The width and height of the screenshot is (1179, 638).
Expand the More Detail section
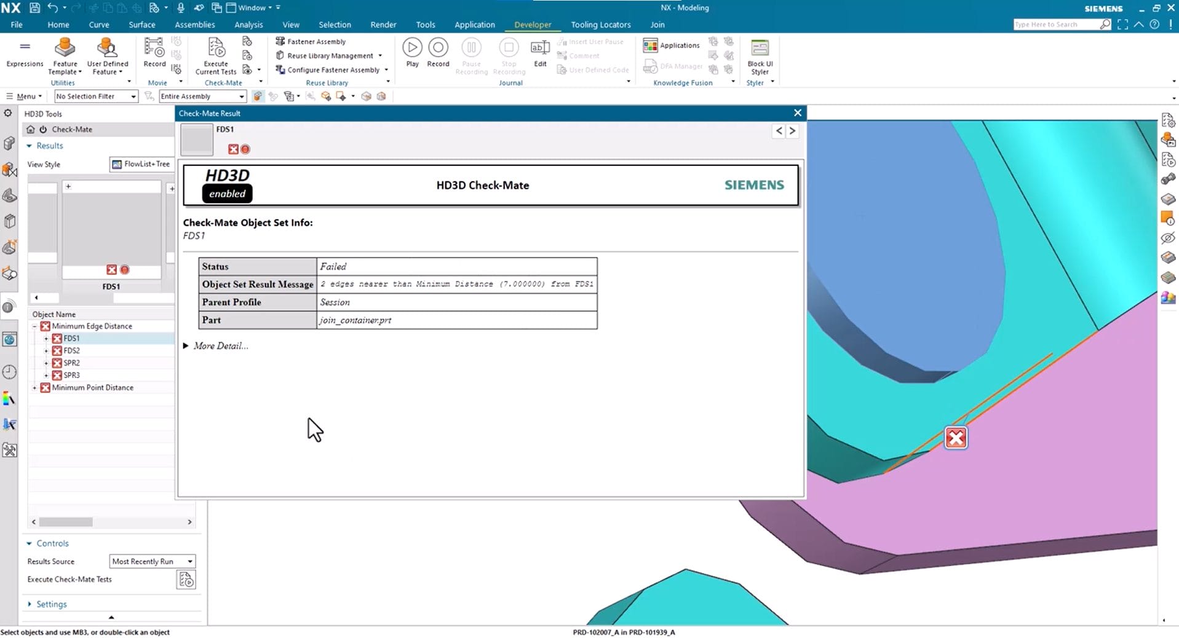click(186, 346)
